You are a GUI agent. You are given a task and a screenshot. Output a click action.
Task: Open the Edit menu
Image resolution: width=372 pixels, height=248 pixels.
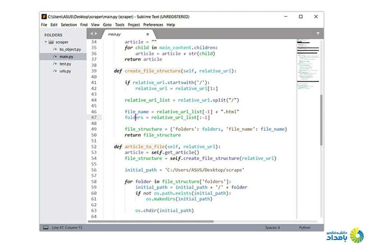tap(54, 25)
